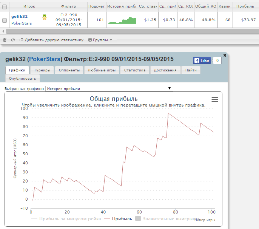The image size is (259, 229).
Task: Open the Любимые игры tab
Action: coord(102,70)
